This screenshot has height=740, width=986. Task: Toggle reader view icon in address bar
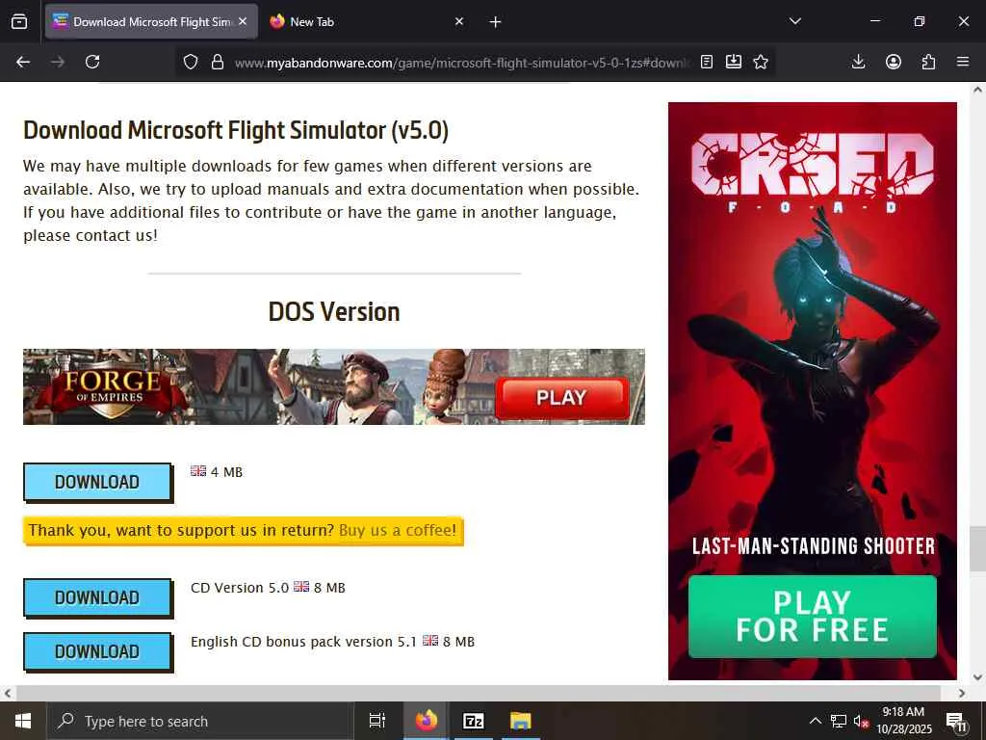click(x=707, y=62)
